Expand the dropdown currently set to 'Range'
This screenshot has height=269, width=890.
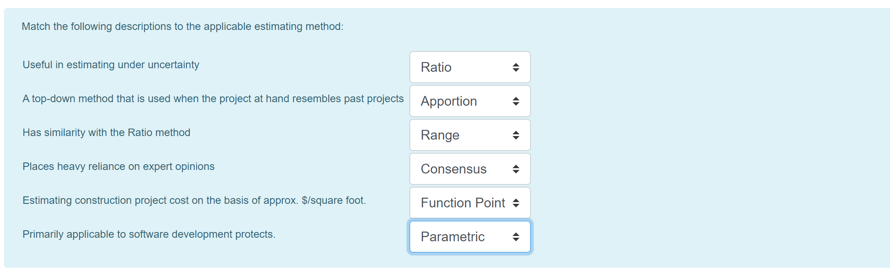coord(463,135)
